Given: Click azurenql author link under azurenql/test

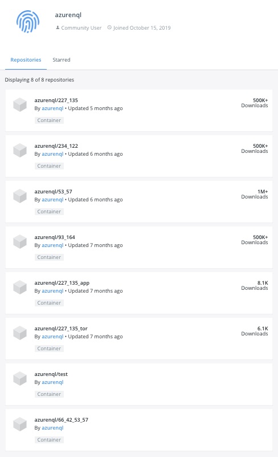Looking at the screenshot, I should (x=52, y=382).
